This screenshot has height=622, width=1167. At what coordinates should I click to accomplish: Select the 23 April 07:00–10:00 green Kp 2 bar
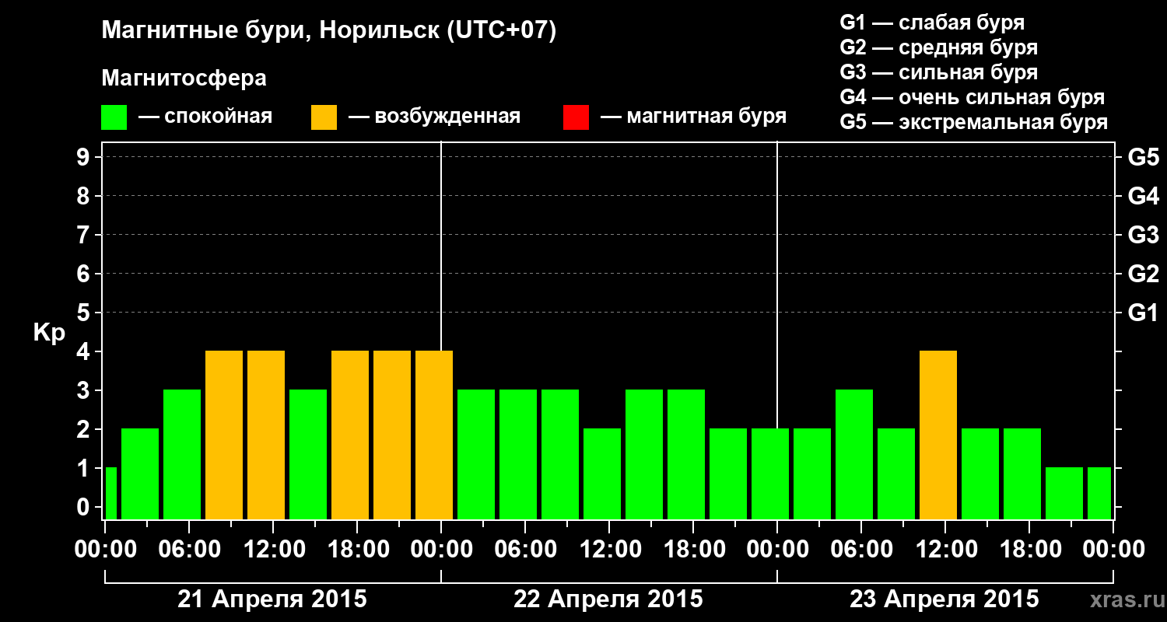pos(896,473)
